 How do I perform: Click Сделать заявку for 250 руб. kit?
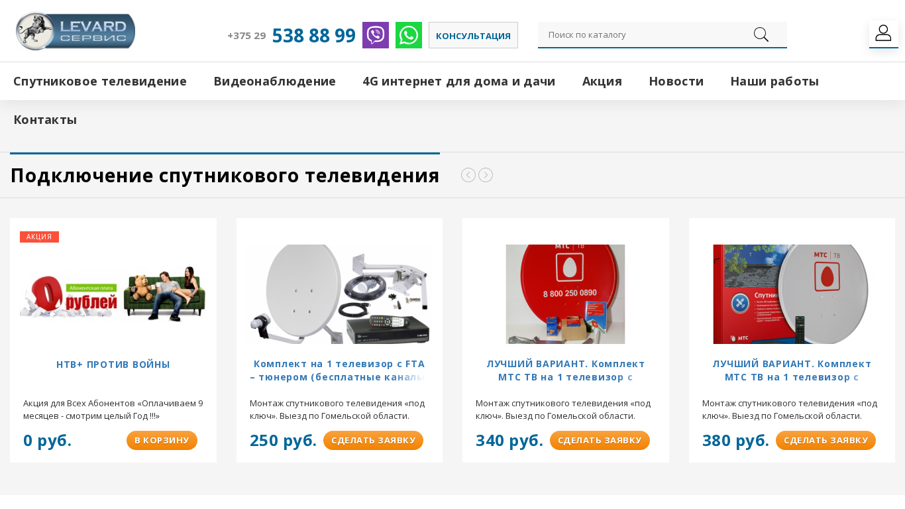pos(373,440)
